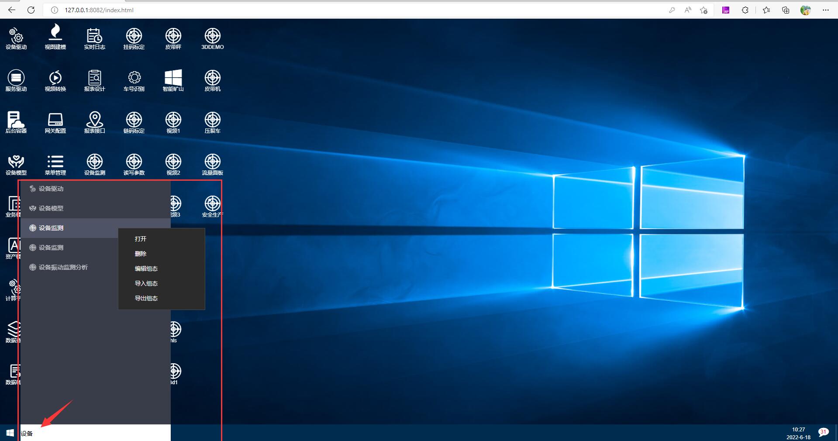Click the 皮带机 desktop icon

[x=213, y=80]
